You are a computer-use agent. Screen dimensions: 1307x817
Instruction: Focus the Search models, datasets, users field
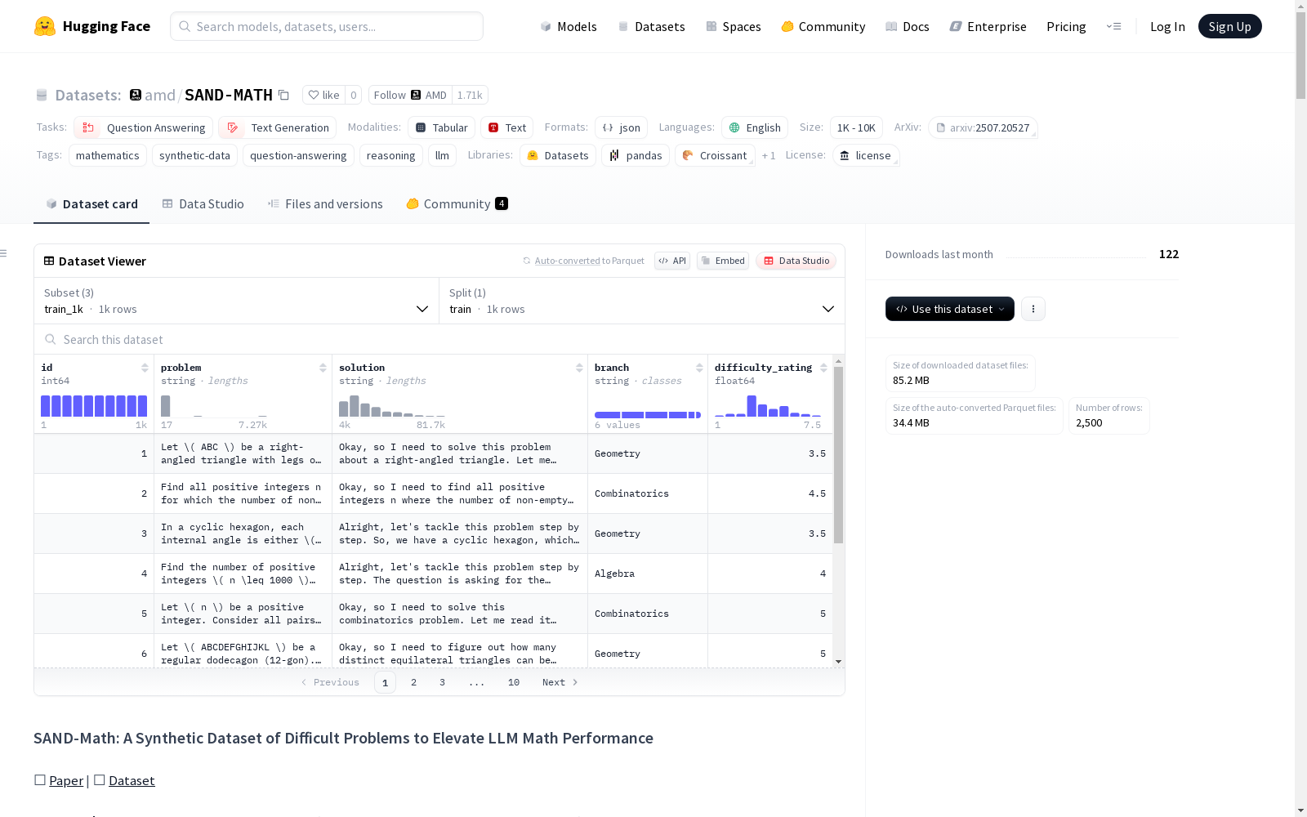click(x=327, y=26)
